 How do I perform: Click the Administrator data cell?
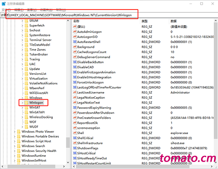(x=180, y=92)
